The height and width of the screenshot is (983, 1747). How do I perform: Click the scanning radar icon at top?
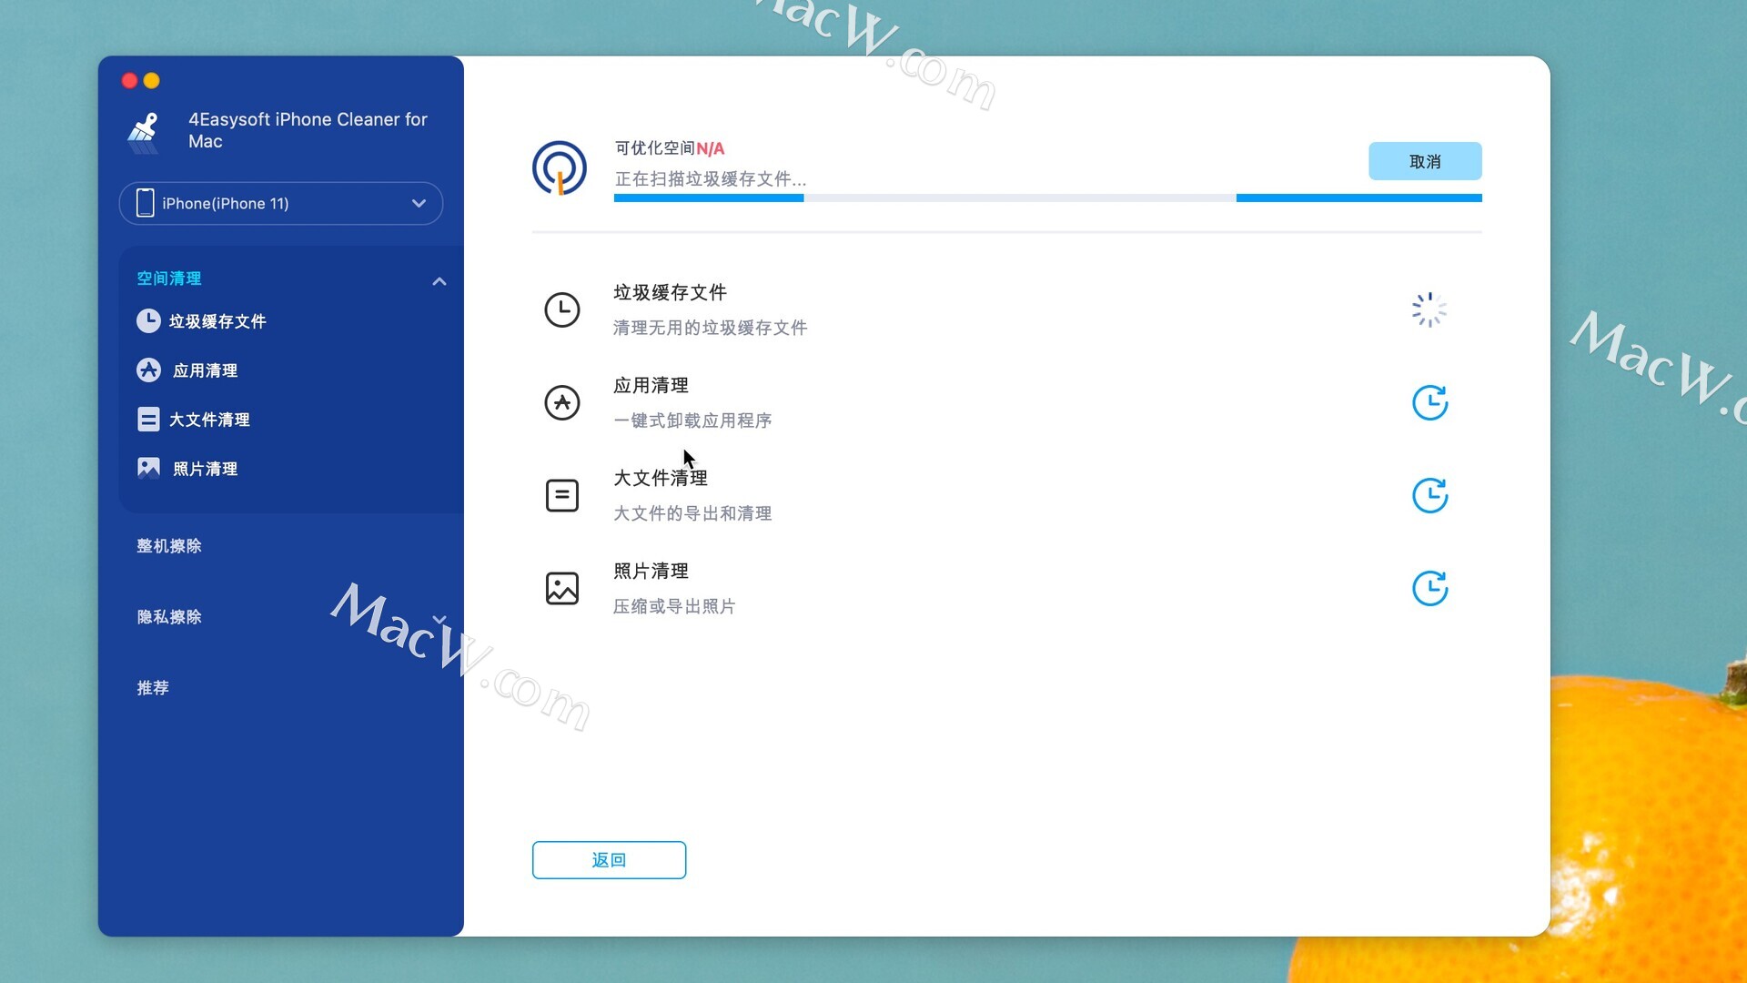point(559,168)
